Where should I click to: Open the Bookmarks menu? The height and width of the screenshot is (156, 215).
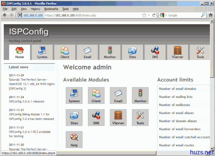pos(51,9)
